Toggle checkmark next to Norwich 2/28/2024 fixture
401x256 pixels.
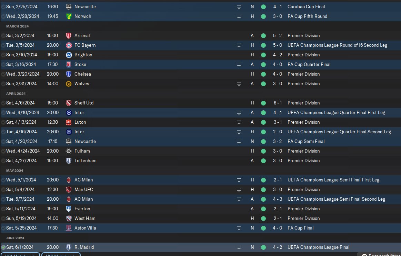[x=3, y=16]
